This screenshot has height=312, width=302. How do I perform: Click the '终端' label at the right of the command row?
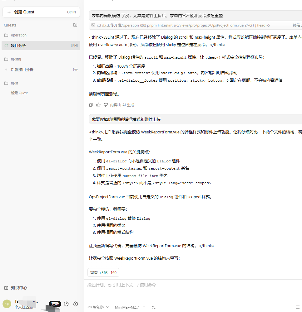297,25
